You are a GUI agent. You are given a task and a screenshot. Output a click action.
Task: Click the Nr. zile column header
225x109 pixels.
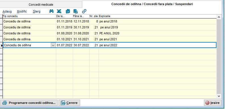94,16
